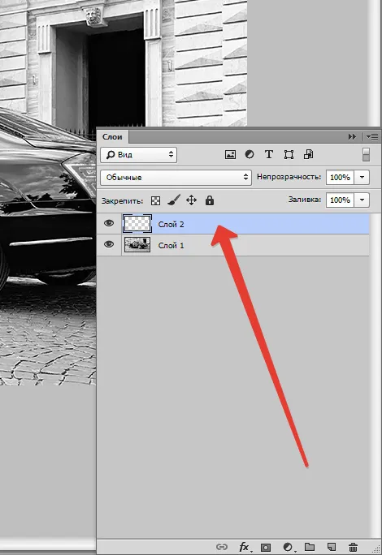This screenshot has width=382, height=555.
Task: Add a layer mask icon
Action: (x=266, y=547)
